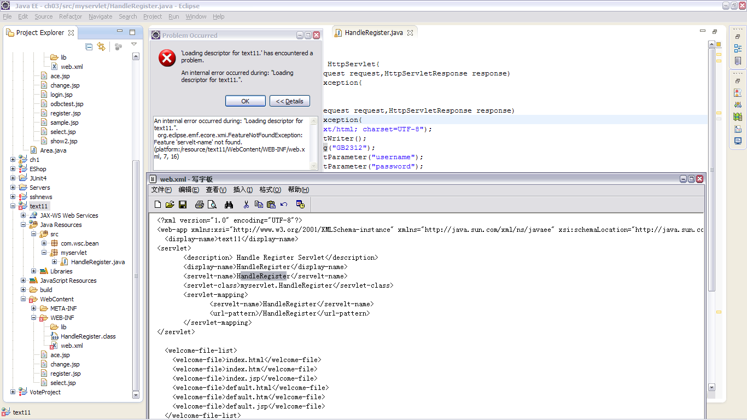Open the Console monitor icon in right trim
Image resolution: width=747 pixels, height=420 pixels.
pyautogui.click(x=738, y=141)
